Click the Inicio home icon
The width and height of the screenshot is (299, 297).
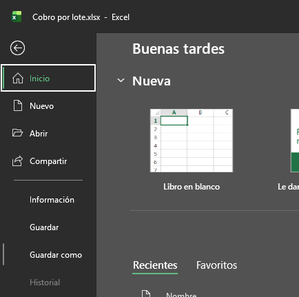18,78
